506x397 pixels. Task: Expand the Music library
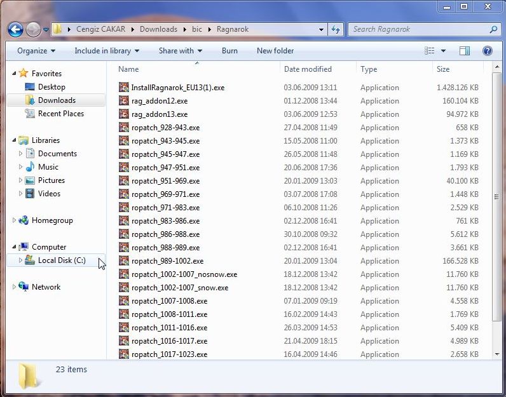click(x=20, y=166)
